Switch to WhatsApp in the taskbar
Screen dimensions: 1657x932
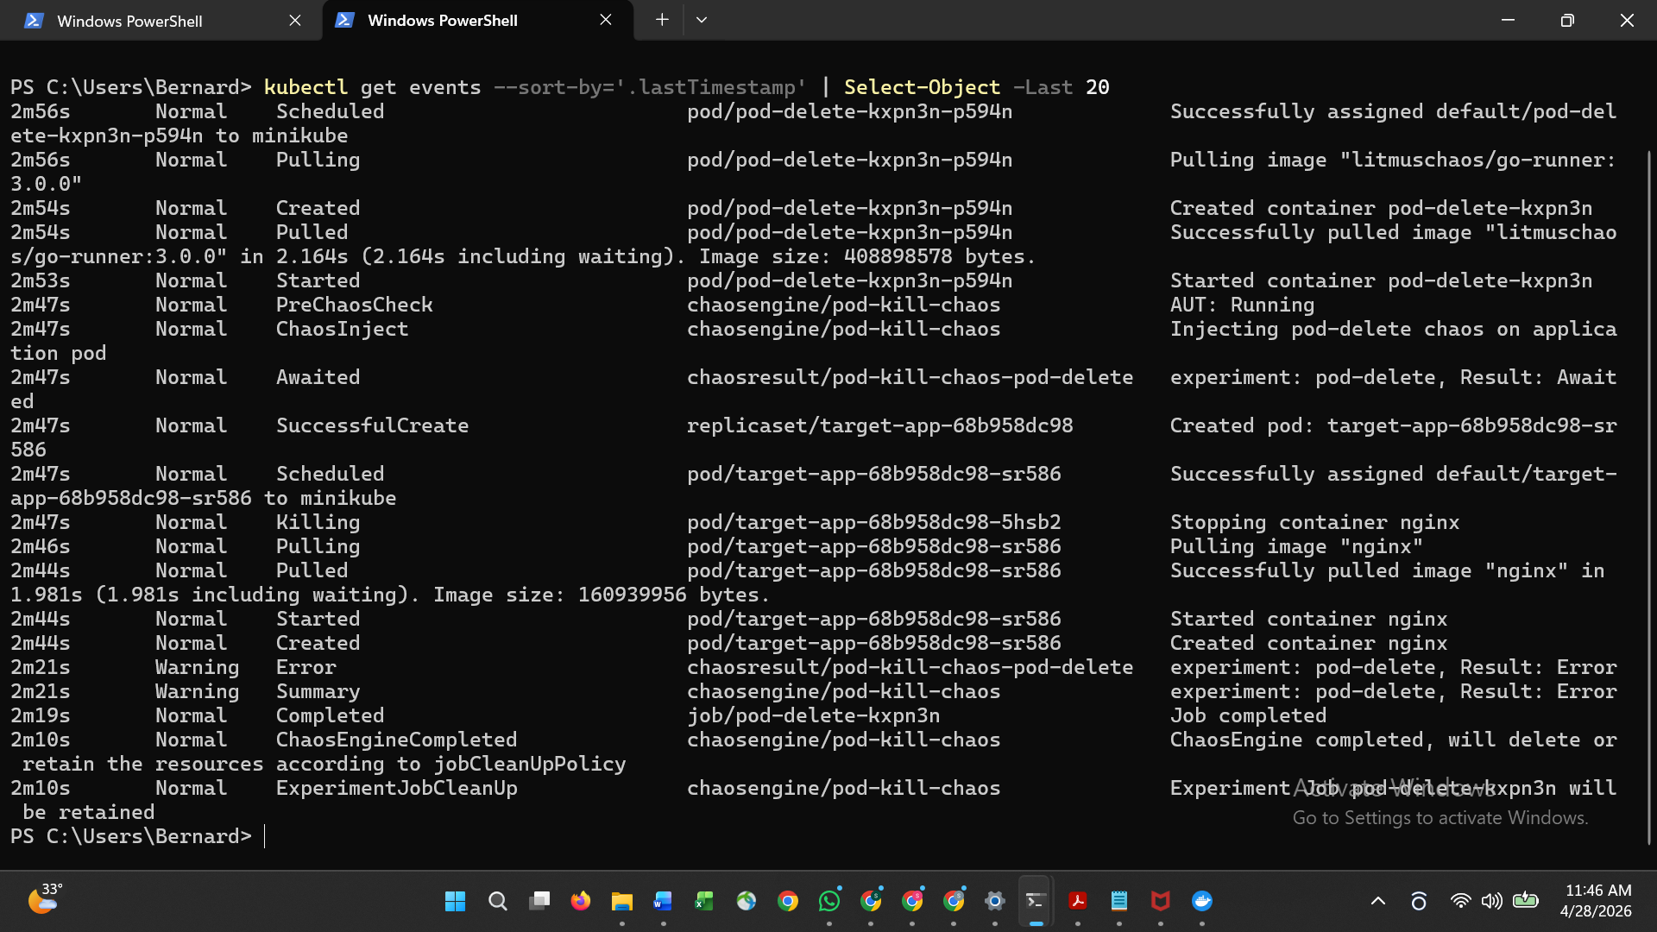click(829, 901)
